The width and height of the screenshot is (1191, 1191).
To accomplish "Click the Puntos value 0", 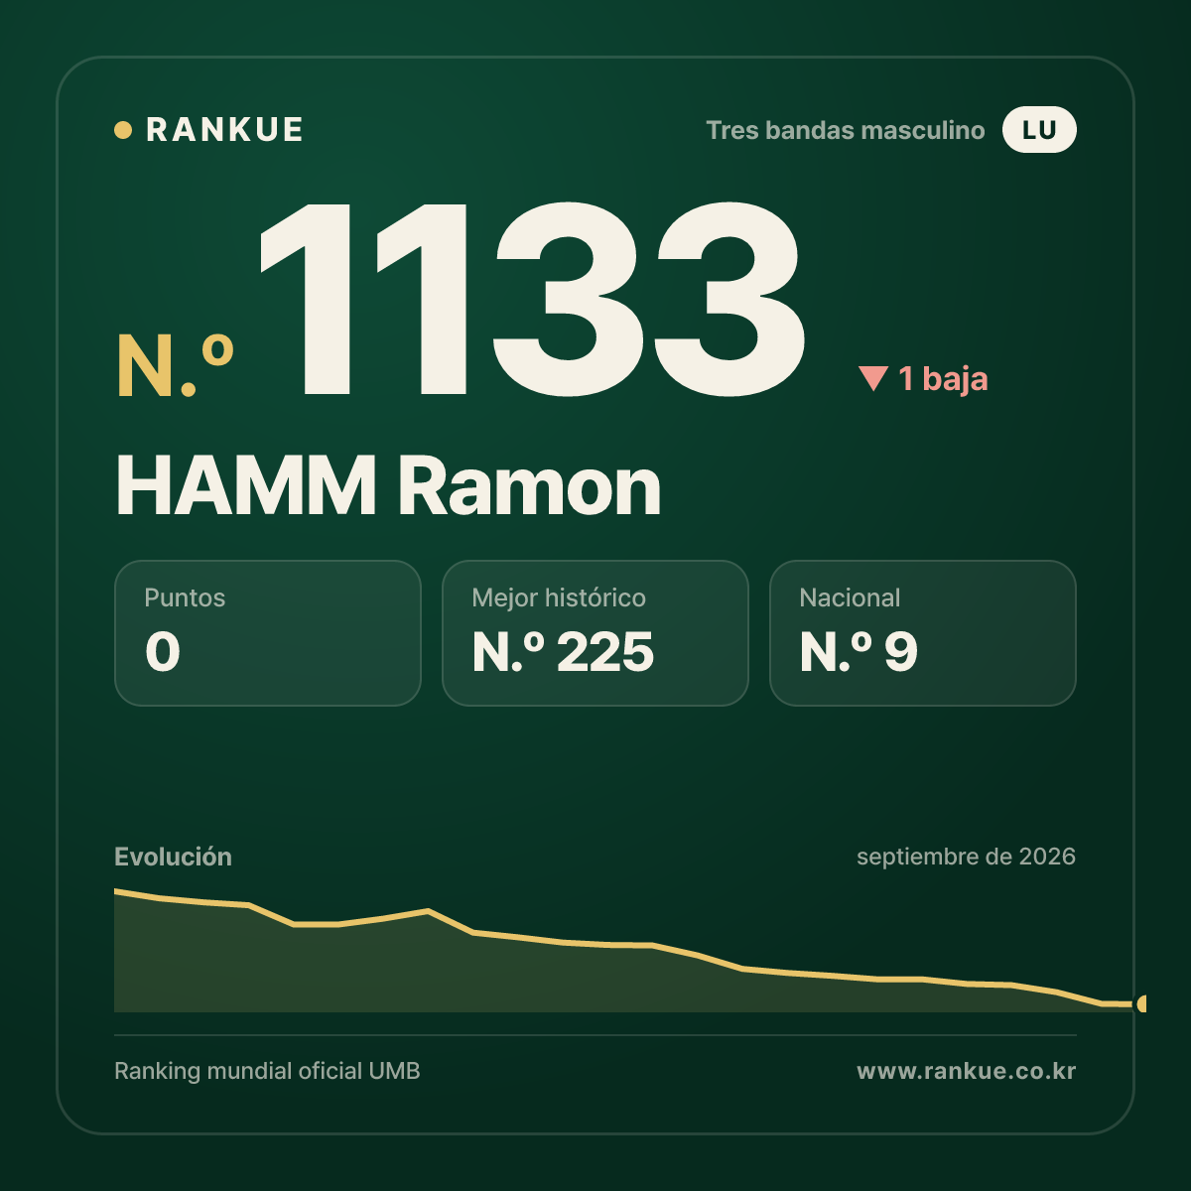I will (163, 652).
